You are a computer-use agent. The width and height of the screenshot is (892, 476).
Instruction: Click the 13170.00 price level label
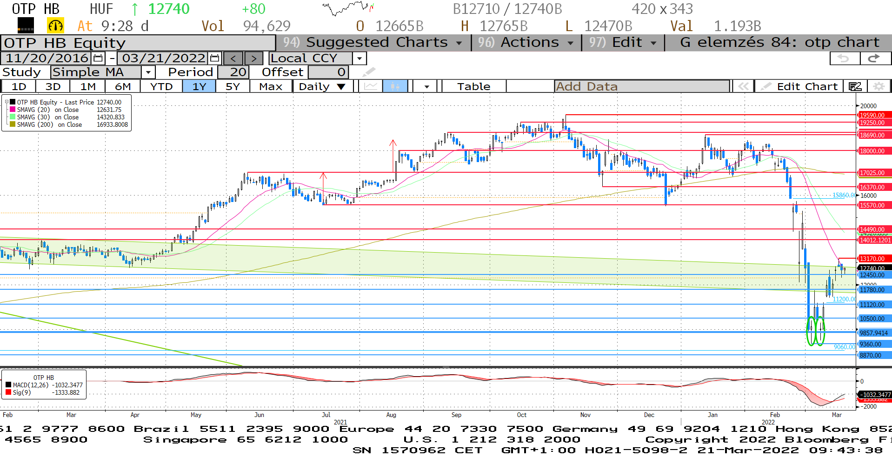click(x=874, y=259)
